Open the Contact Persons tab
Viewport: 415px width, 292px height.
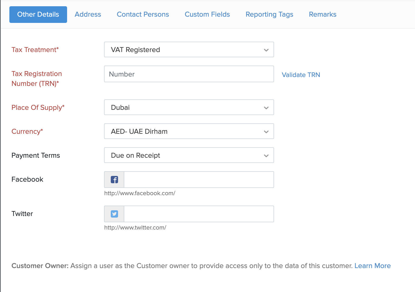pyautogui.click(x=143, y=14)
